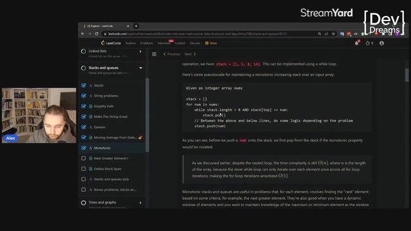Open the Explore menu item
The width and height of the screenshot is (411, 231).
[130, 43]
